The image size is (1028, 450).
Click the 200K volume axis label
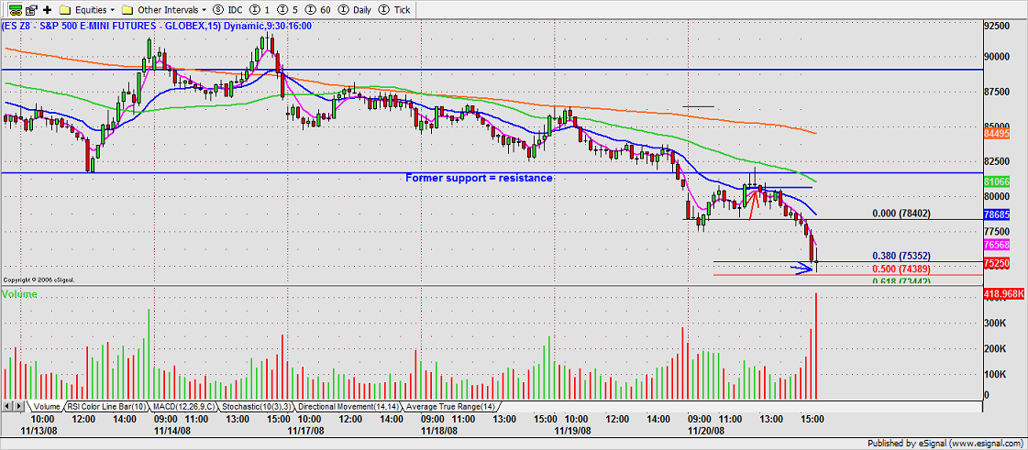[x=995, y=349]
